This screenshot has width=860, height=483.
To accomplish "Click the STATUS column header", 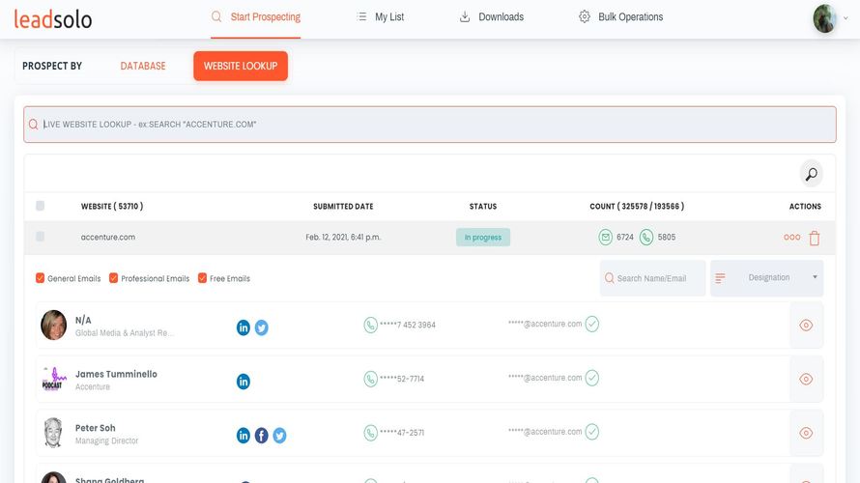I will pos(483,206).
